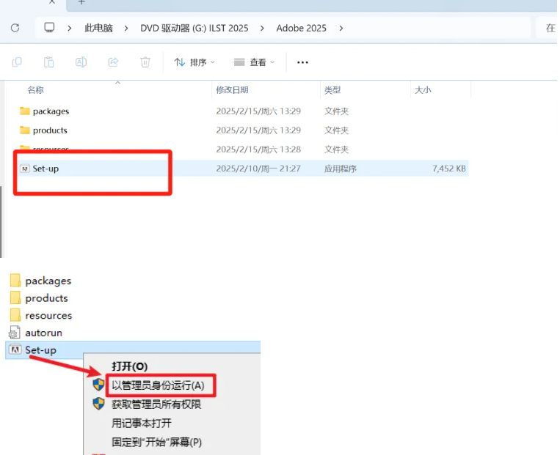The image size is (560, 455).
Task: Sort by the 修改日期 column header
Action: click(x=232, y=90)
